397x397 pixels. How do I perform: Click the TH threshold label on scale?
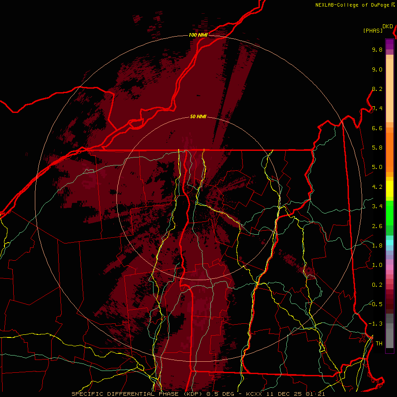point(379,343)
